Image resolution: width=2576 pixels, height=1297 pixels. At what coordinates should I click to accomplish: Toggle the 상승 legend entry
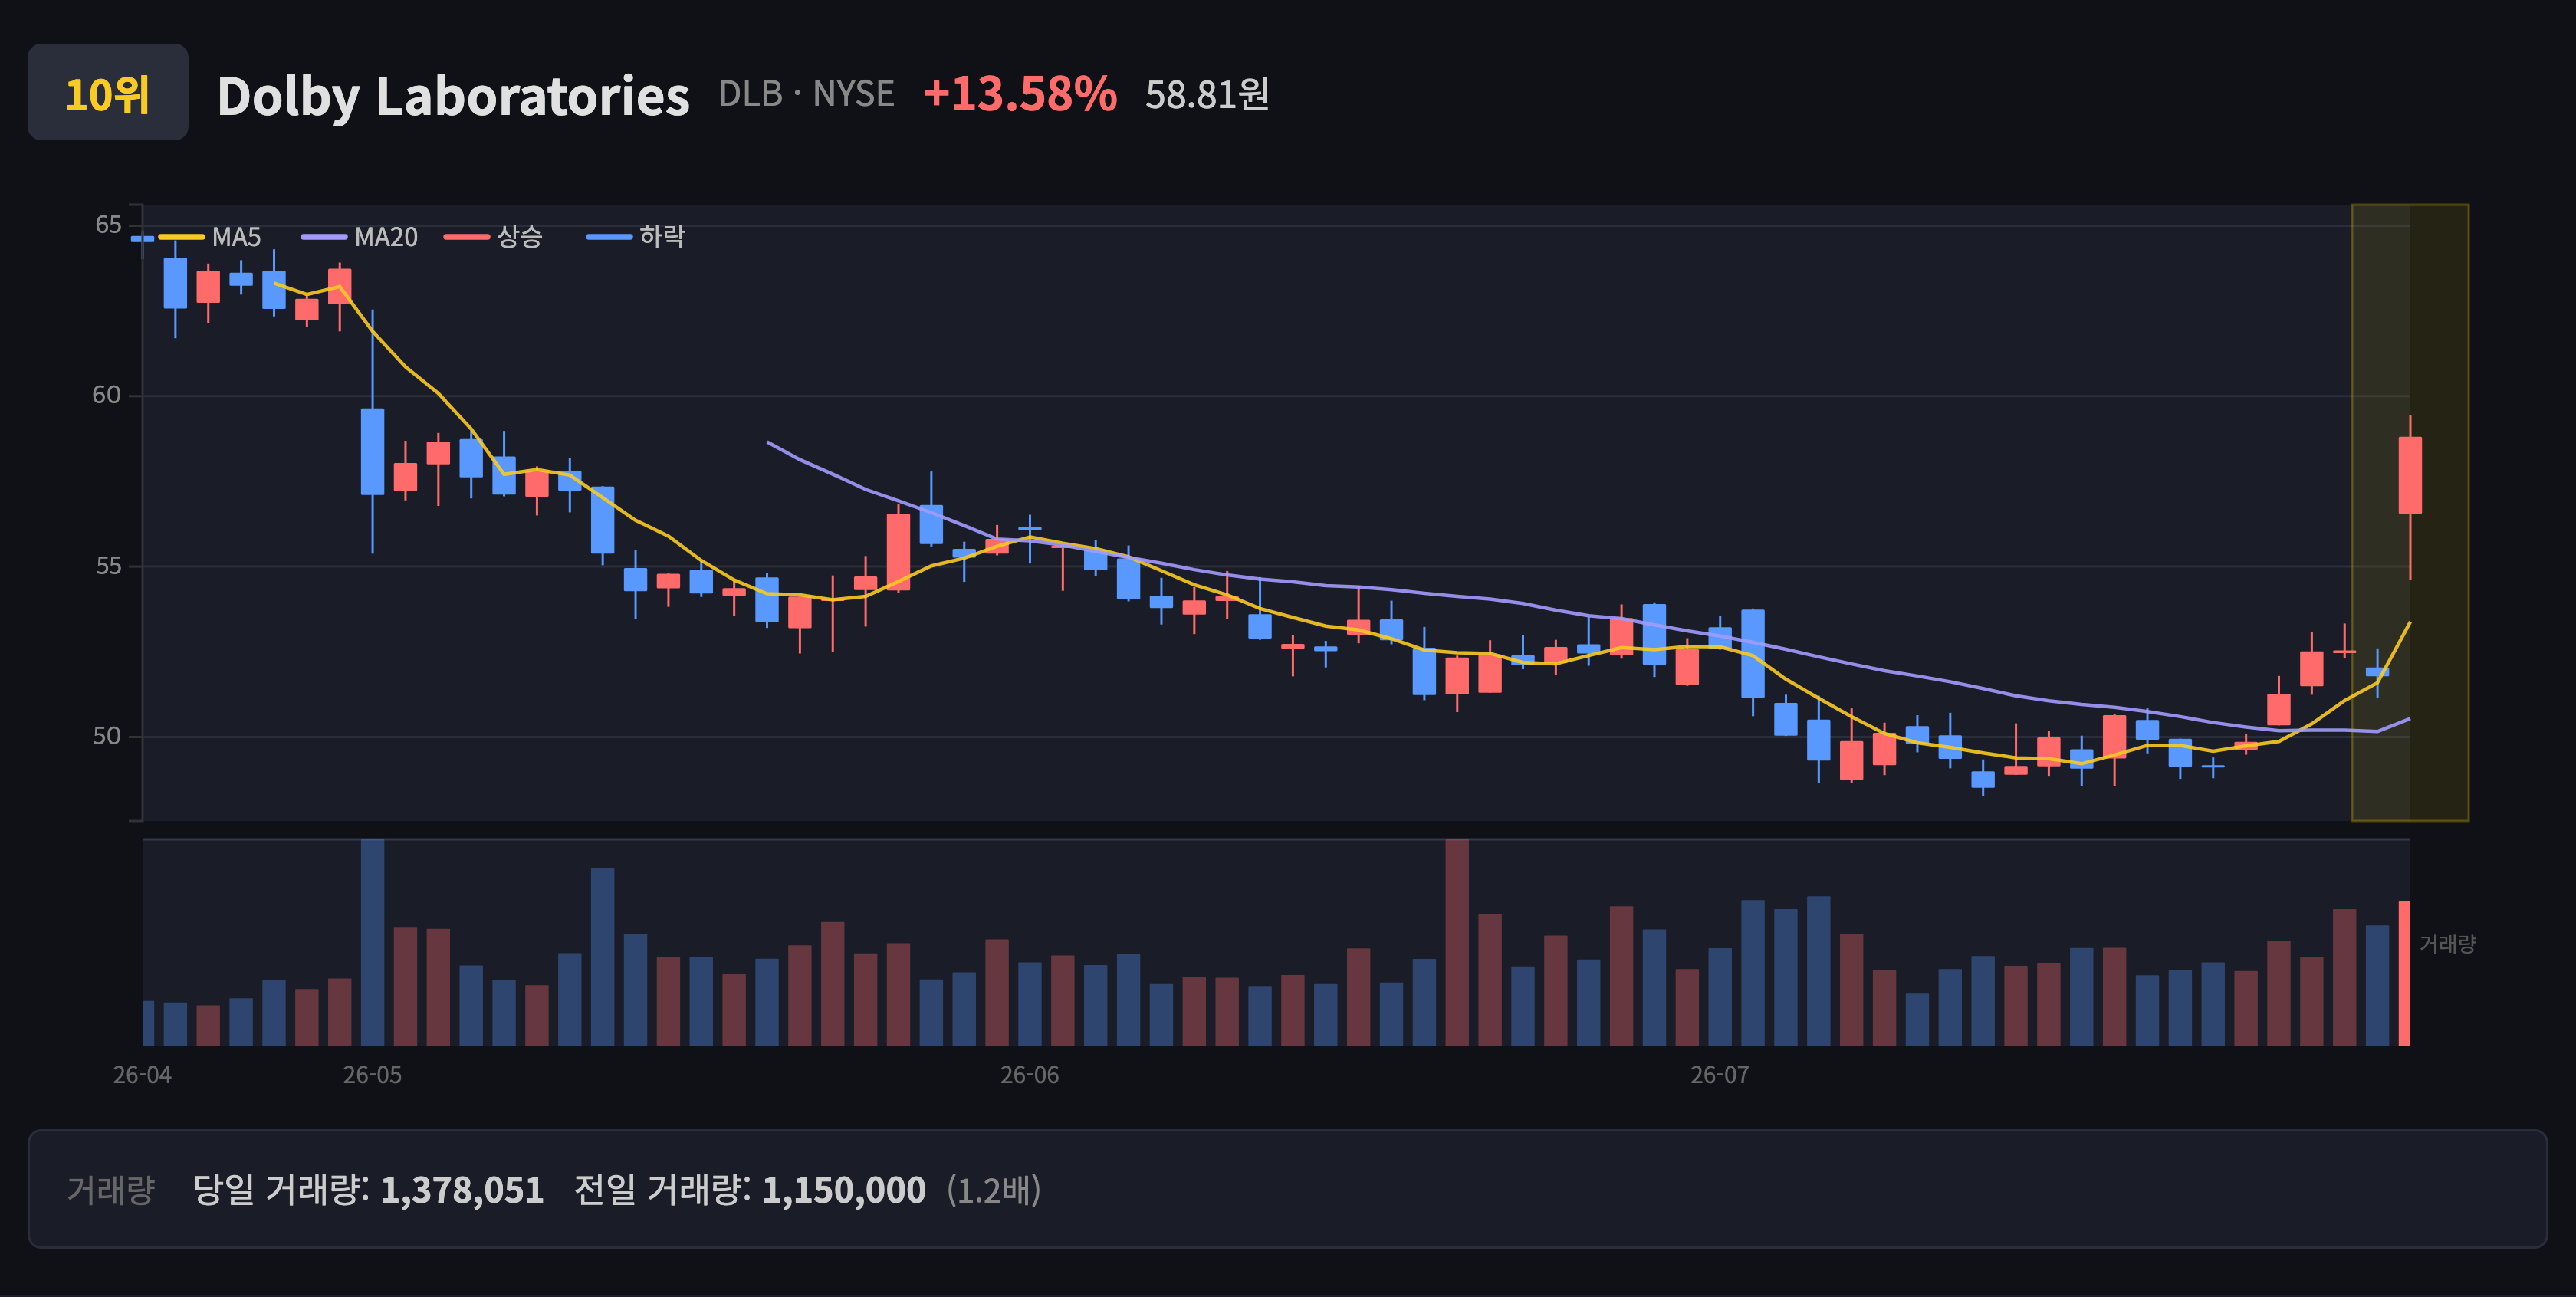pos(493,237)
